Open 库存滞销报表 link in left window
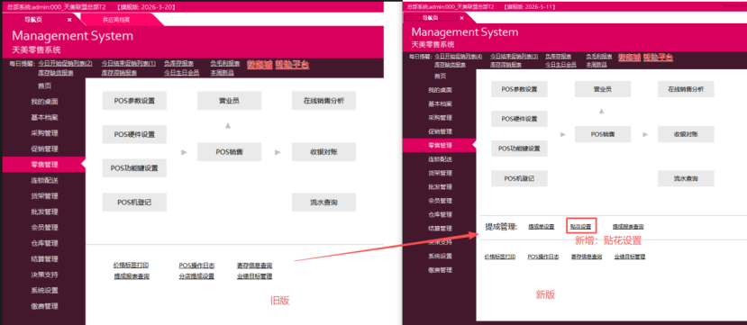 click(x=119, y=73)
